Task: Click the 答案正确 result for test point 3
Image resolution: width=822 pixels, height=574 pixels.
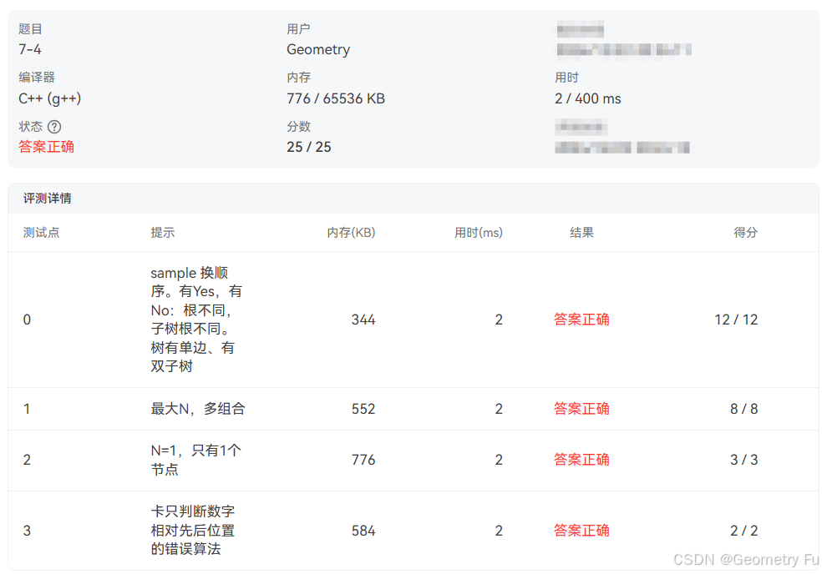Action: (581, 531)
